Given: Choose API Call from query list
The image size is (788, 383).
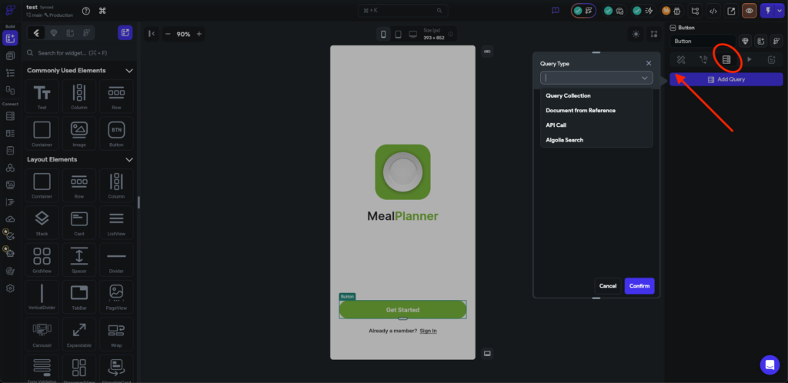Looking at the screenshot, I should (556, 125).
